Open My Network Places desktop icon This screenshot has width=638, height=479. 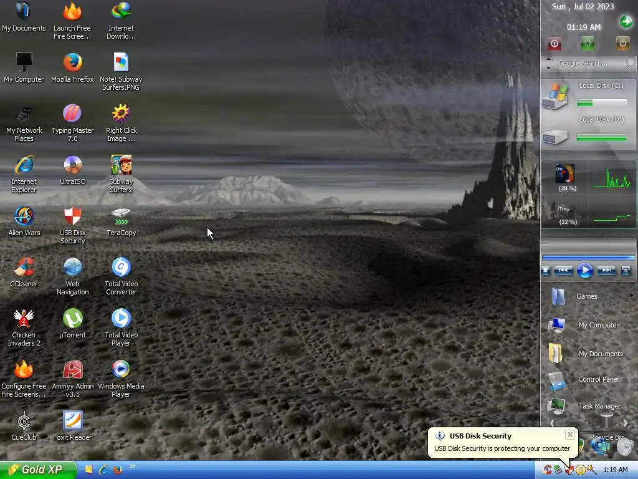[x=24, y=123]
